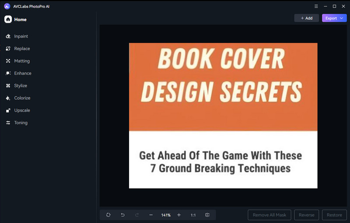Redo the last undone action

pos(137,215)
